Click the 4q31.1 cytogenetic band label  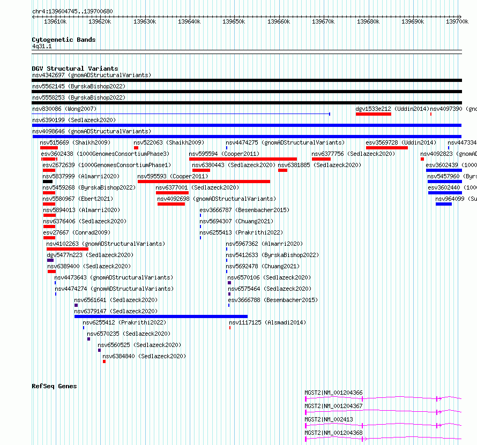coord(42,46)
